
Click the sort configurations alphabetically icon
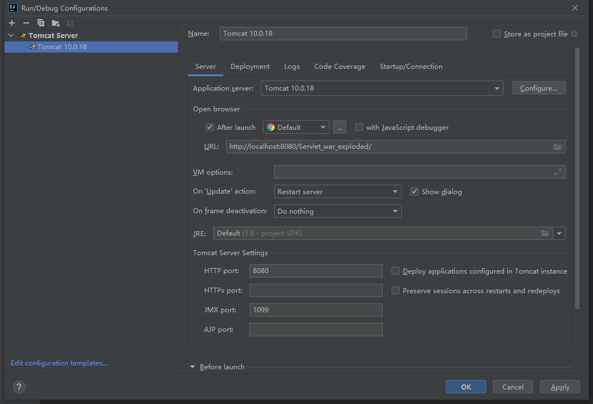(70, 23)
